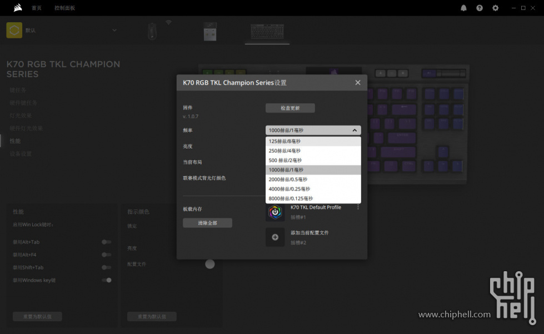Select the K70 keyboard device thumbnail
The height and width of the screenshot is (334, 544).
coord(267,32)
